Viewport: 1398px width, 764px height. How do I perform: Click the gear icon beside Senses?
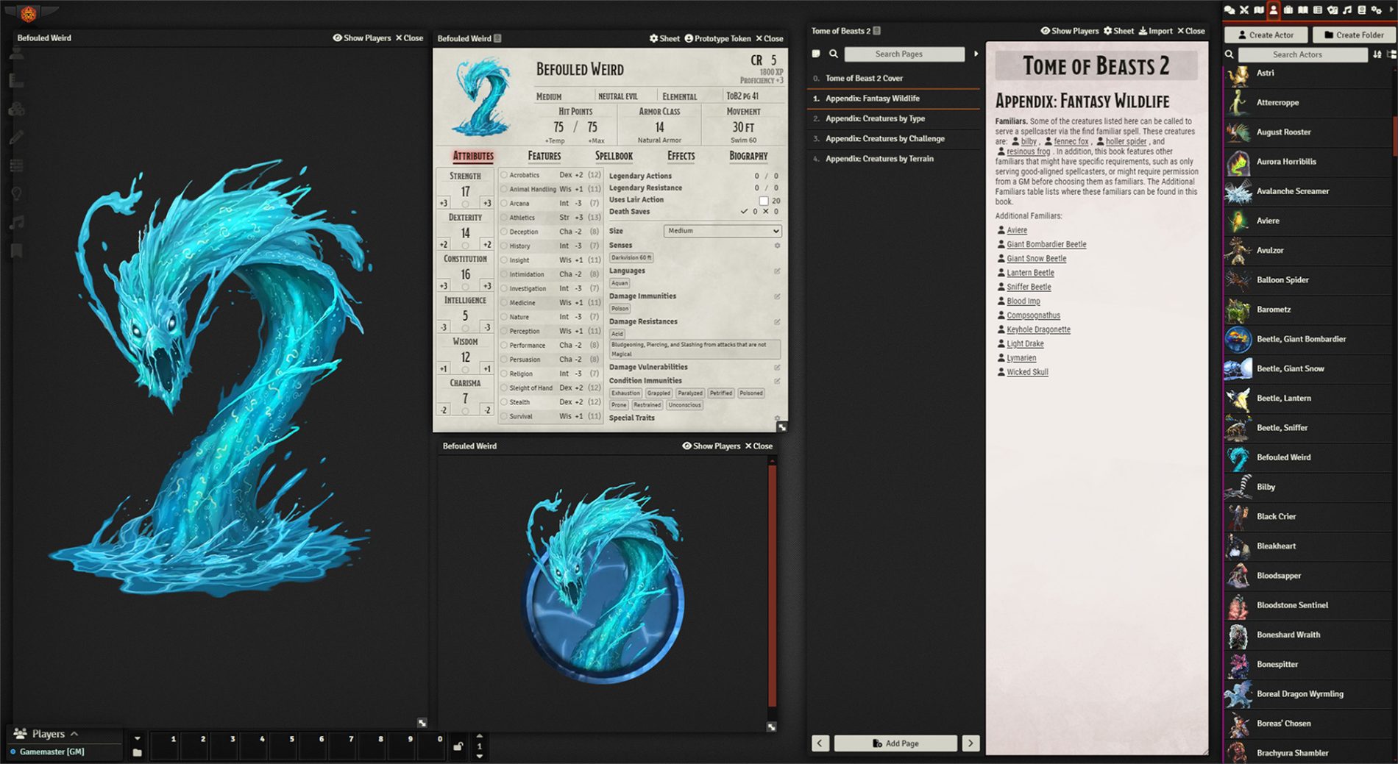tap(777, 246)
